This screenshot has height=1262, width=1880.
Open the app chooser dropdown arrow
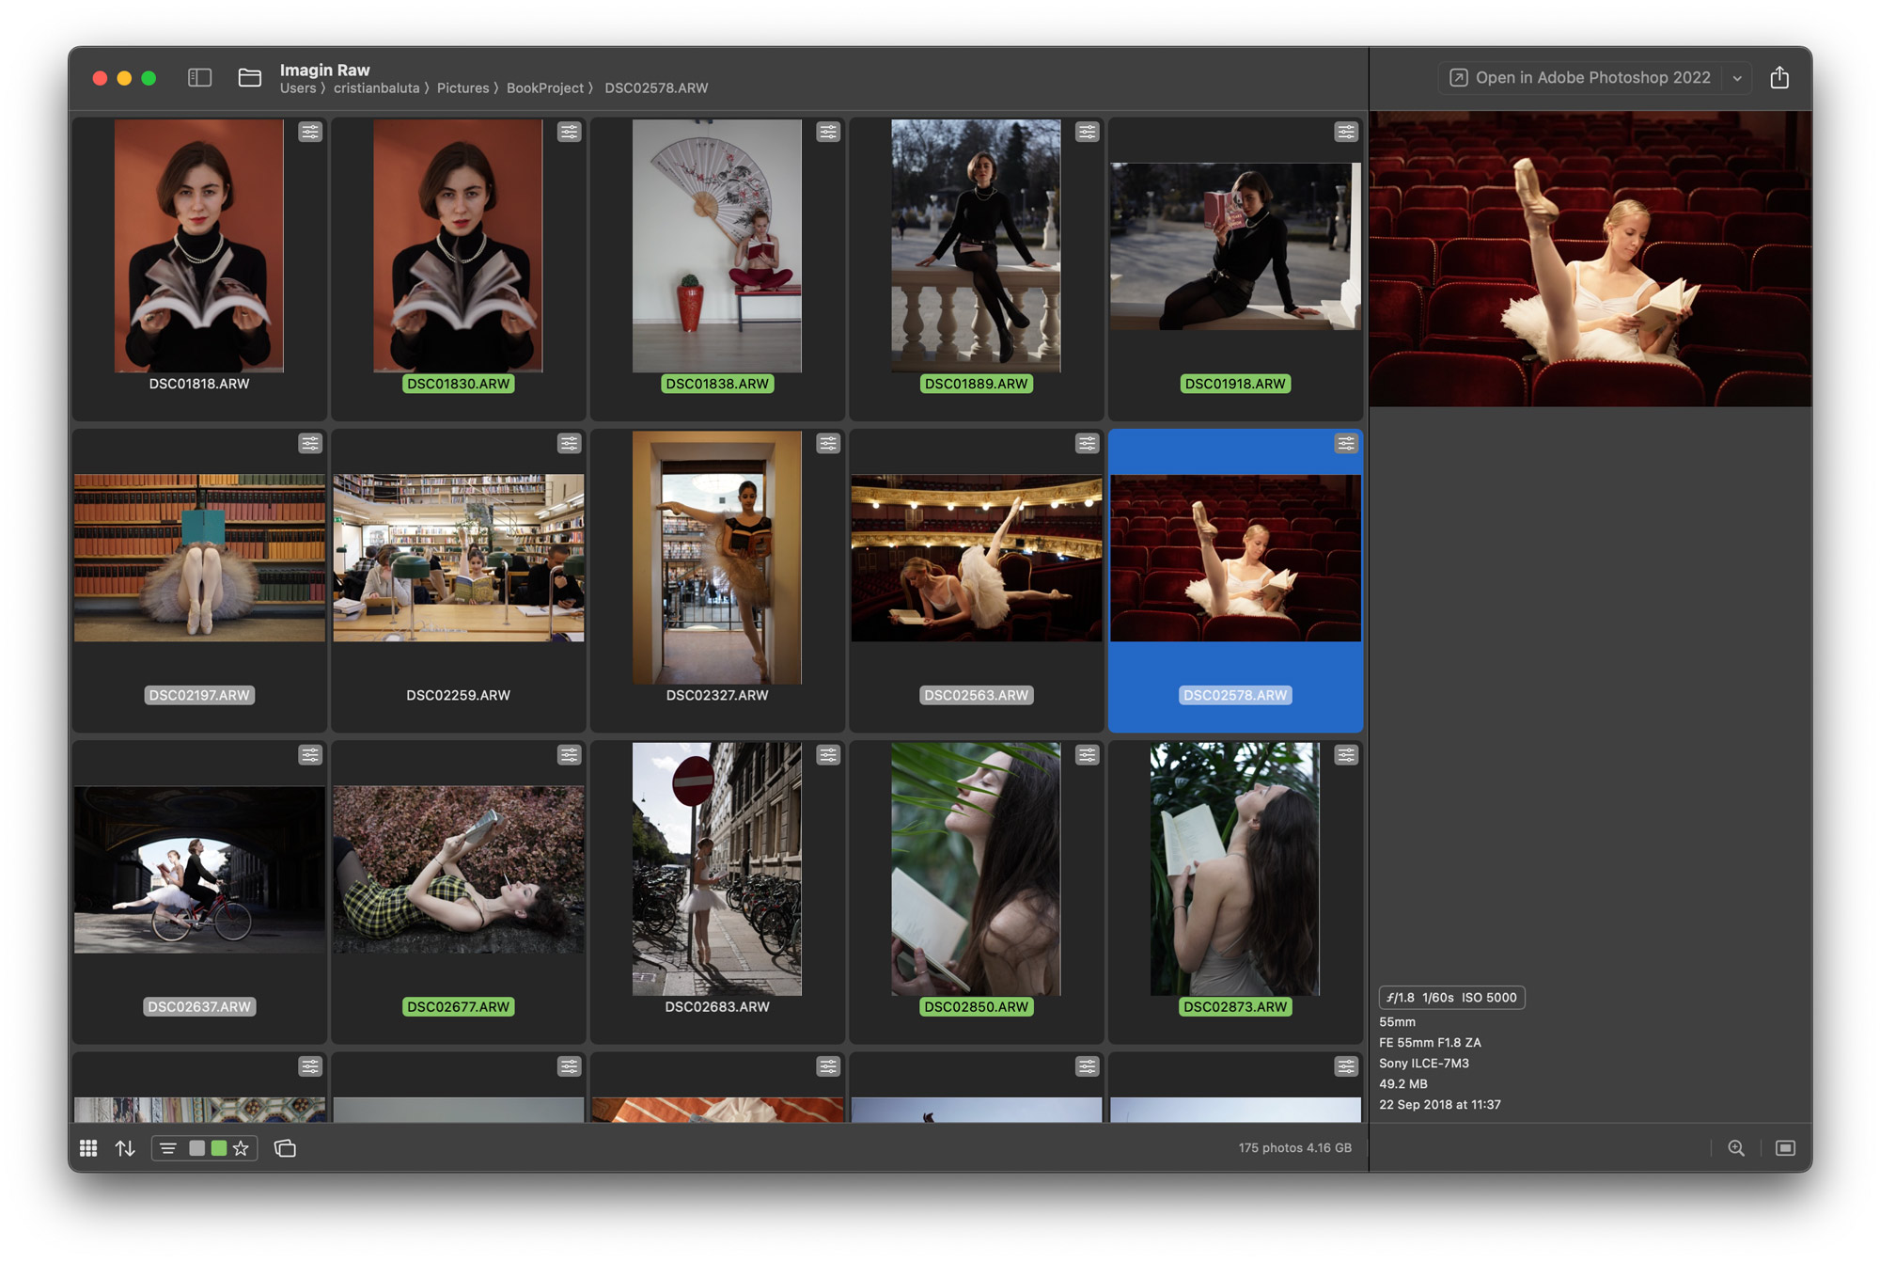[1737, 78]
